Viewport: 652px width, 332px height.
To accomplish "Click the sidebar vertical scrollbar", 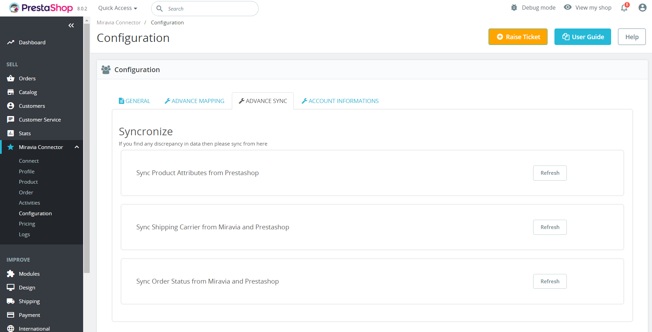I will (x=87, y=148).
